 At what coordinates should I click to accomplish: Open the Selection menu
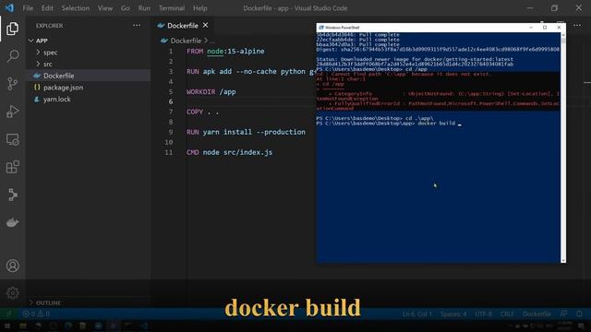76,8
